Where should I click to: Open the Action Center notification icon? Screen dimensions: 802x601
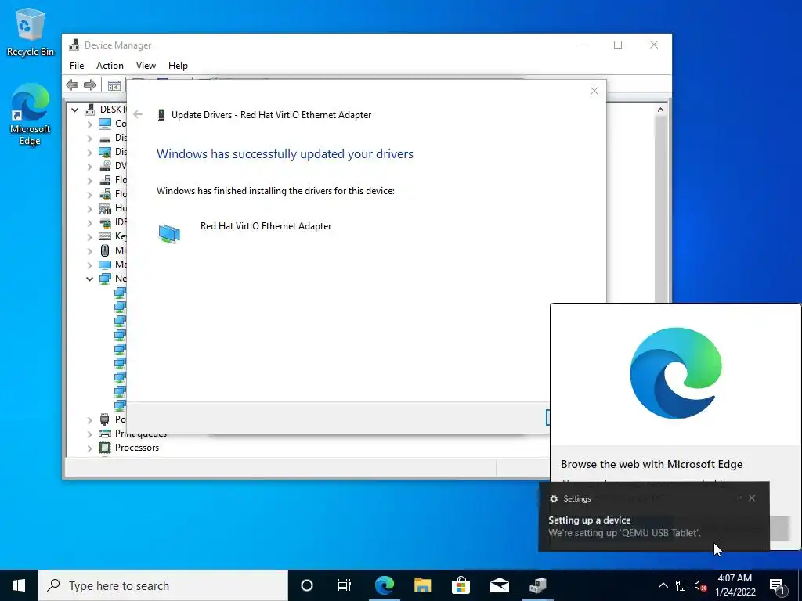point(778,585)
